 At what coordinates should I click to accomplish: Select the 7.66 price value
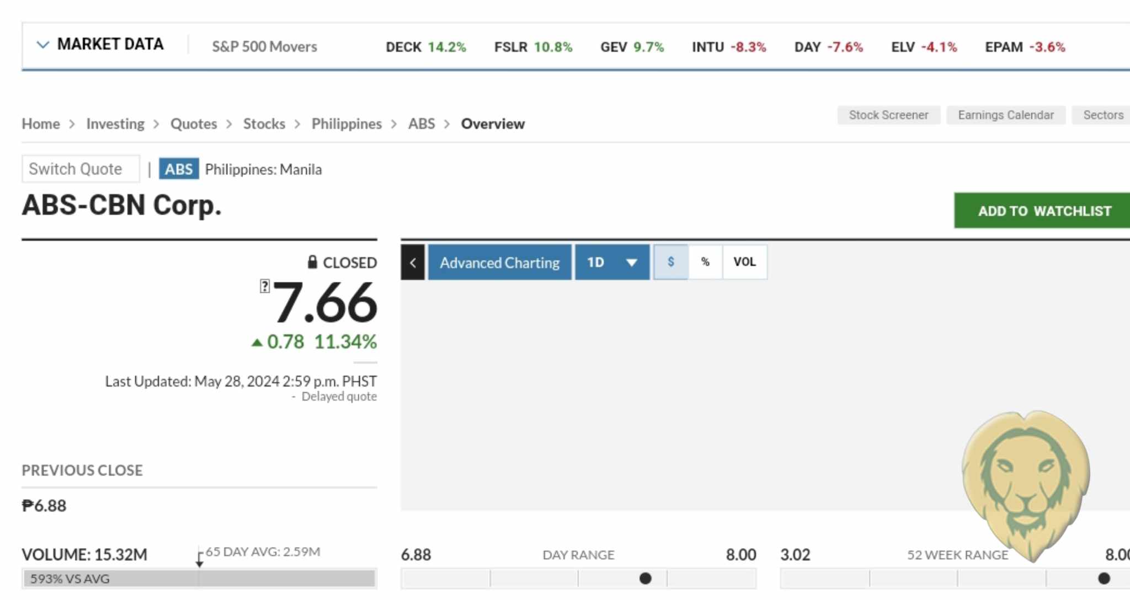coord(325,303)
